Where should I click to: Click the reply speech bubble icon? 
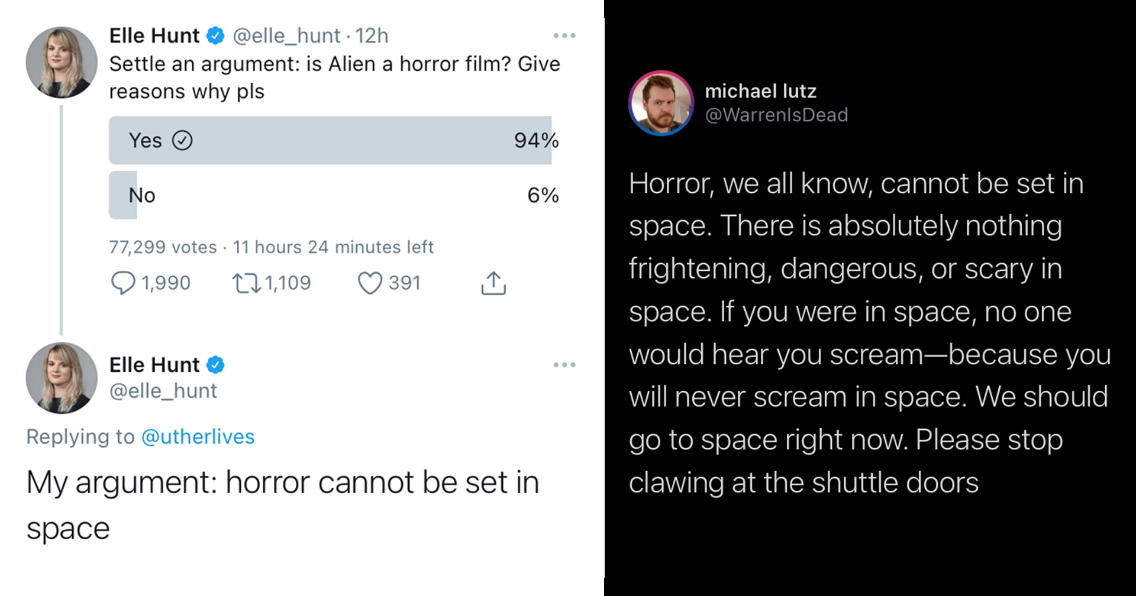(123, 283)
